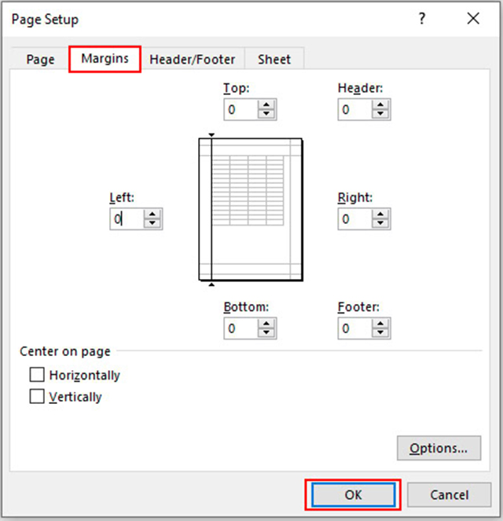The image size is (503, 521).
Task: Open the Header/Footer tab
Action: pyautogui.click(x=193, y=60)
